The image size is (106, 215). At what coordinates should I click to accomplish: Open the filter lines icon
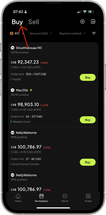[94, 34]
